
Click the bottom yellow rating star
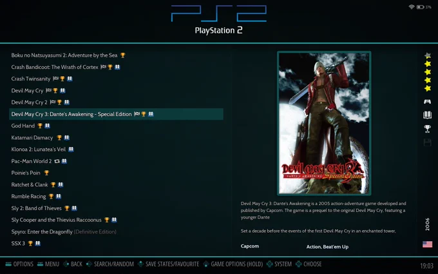click(428, 88)
